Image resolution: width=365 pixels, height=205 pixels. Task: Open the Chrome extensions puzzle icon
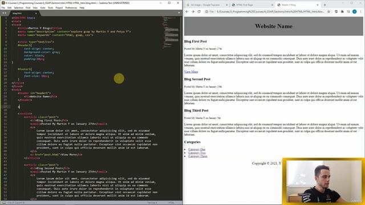click(342, 11)
